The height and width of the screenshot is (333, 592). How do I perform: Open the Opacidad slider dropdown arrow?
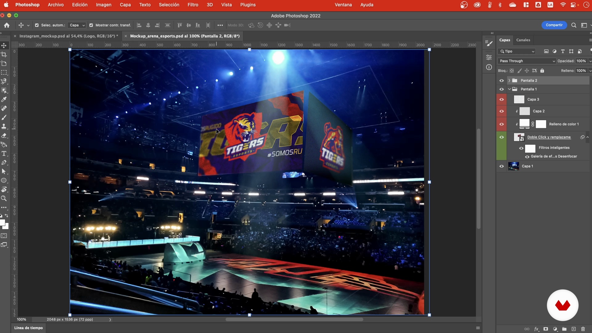[590, 61]
